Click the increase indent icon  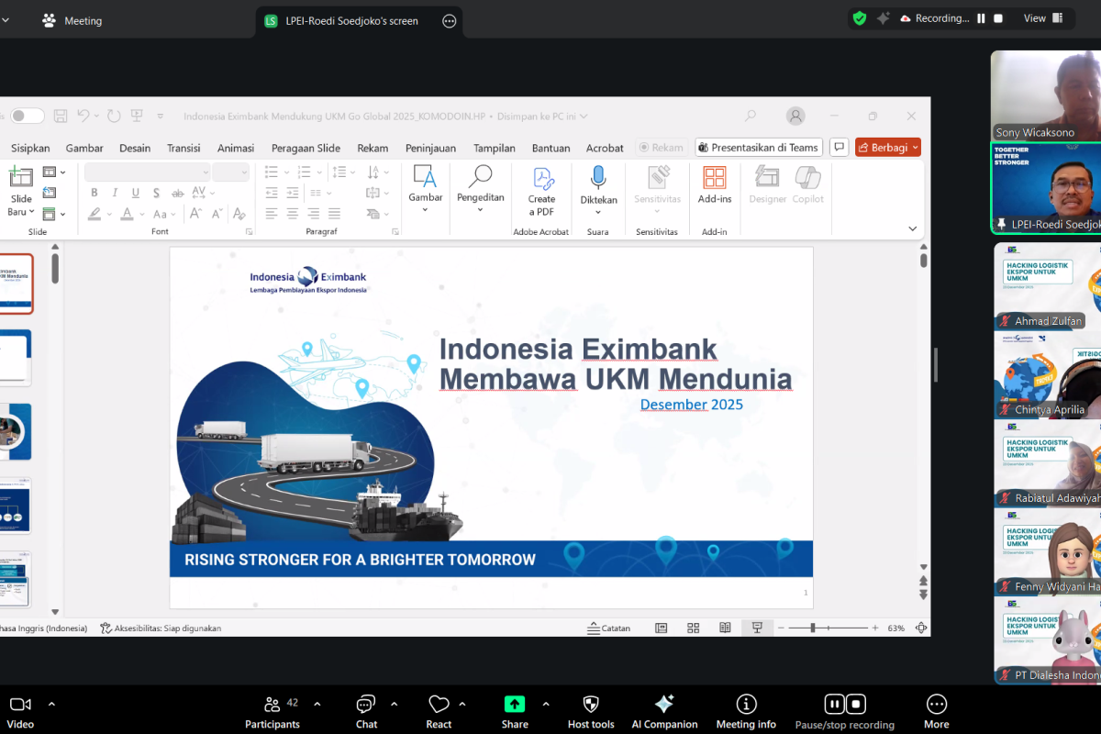click(x=292, y=193)
